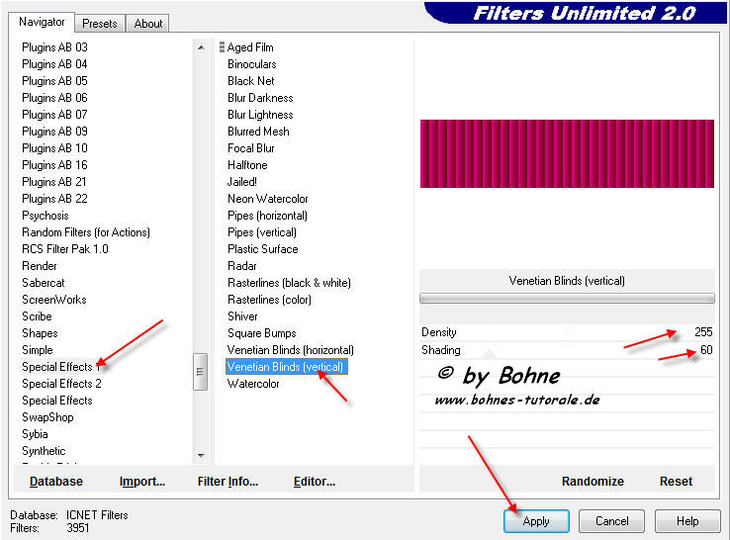Select Plugins AB 03 in category list
This screenshot has width=730, height=540.
(x=54, y=47)
